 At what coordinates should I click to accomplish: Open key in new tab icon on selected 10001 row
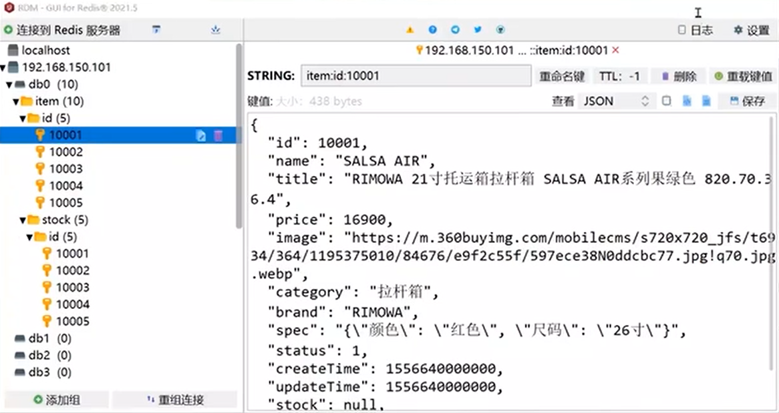click(x=200, y=135)
